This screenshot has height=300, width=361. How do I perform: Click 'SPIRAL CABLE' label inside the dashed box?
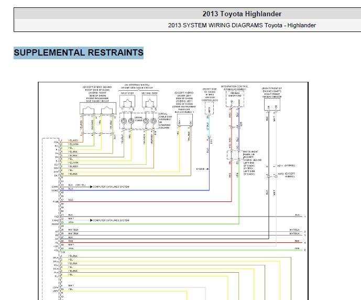coord(139,119)
